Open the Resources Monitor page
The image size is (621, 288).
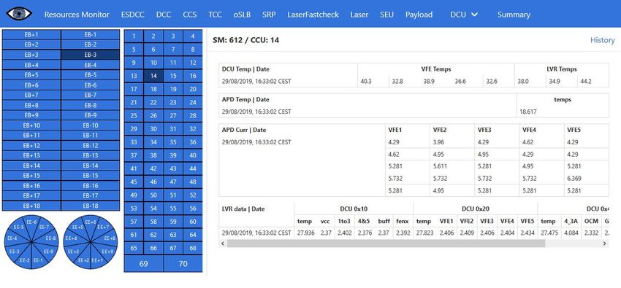pos(77,15)
